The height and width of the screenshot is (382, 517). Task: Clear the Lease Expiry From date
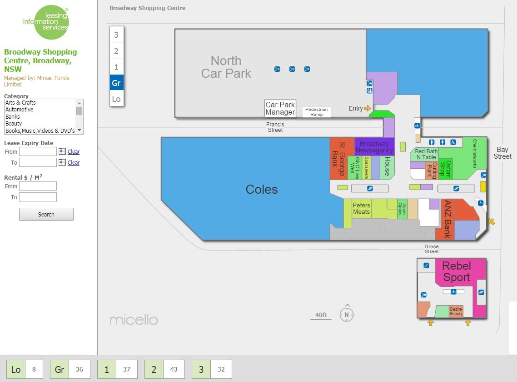click(x=74, y=151)
